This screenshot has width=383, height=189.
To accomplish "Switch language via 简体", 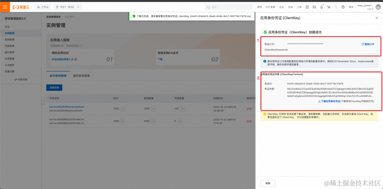I will [351, 7].
